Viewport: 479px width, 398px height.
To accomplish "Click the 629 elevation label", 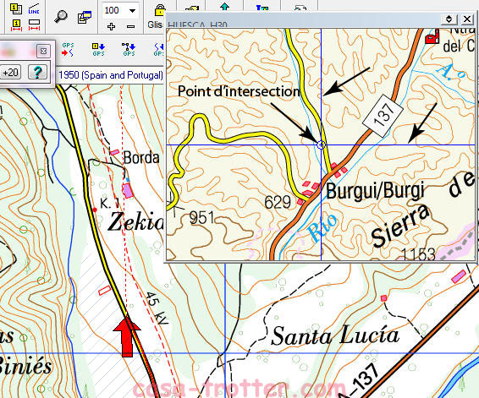I will pyautogui.click(x=278, y=202).
